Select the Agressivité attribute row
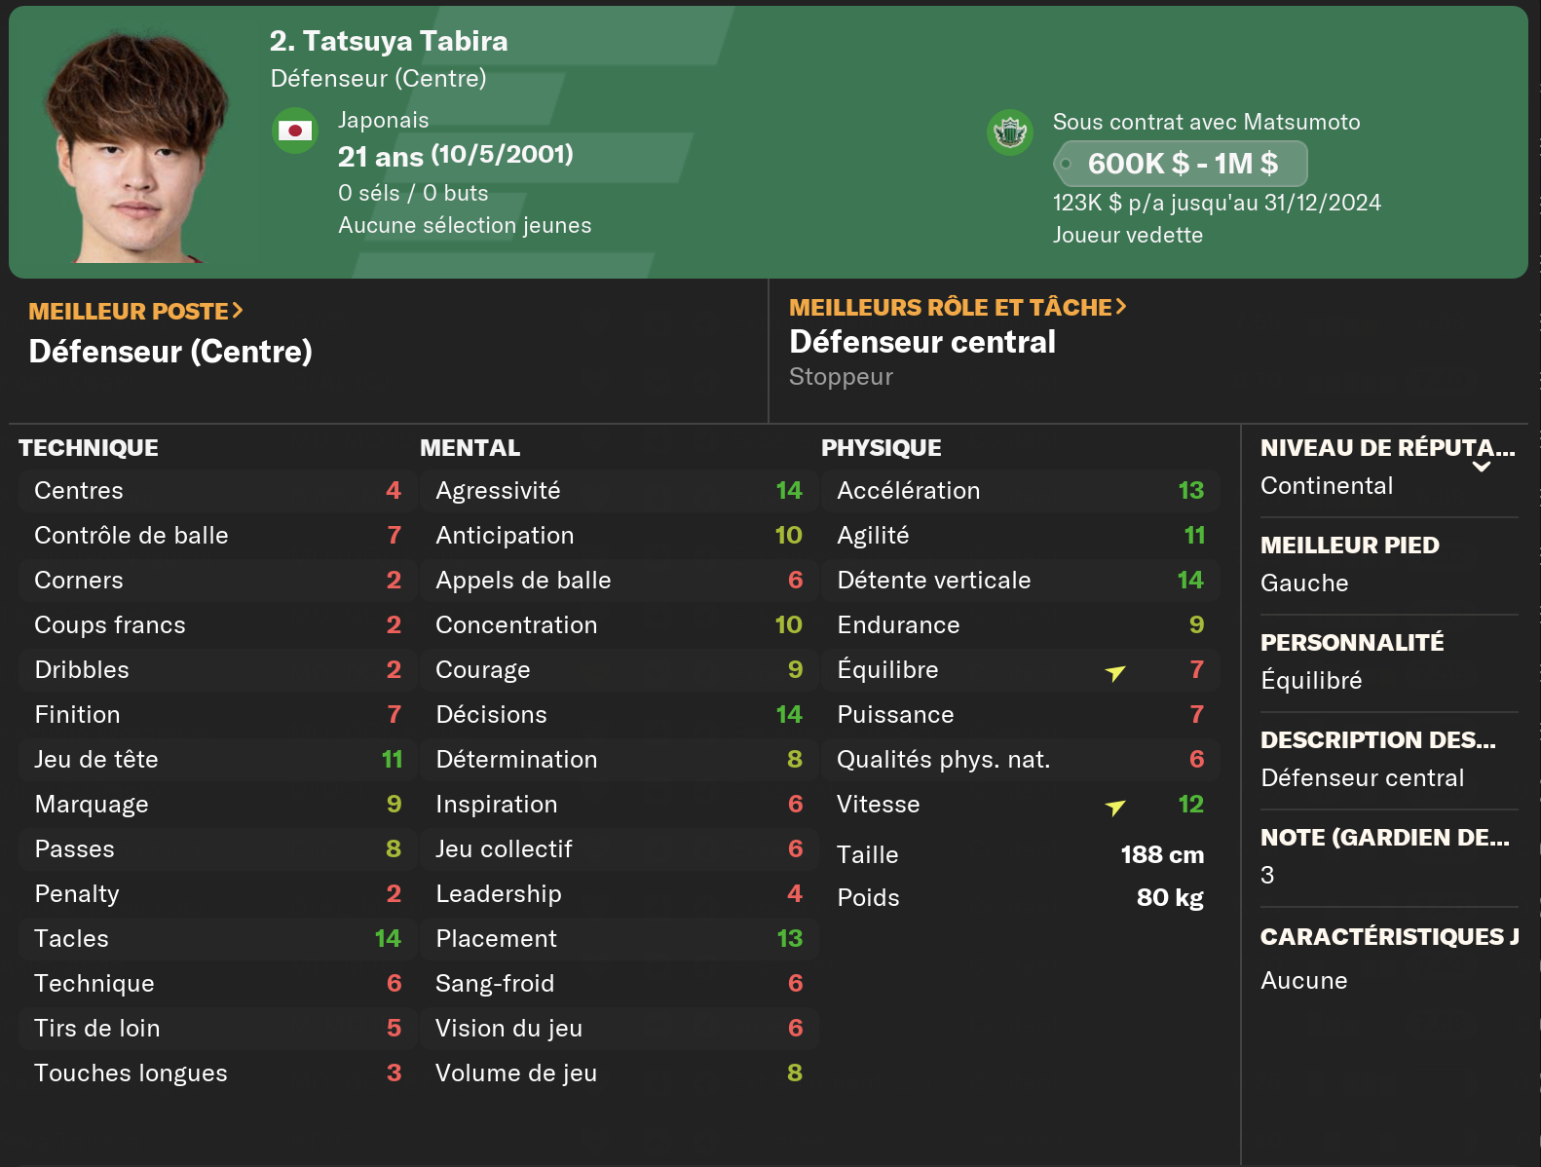 618,490
